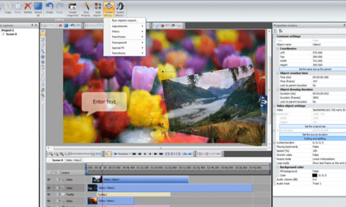Viewport: 346px width, 207px height.
Task: Open the Transform submenu
Action: coord(125,36)
